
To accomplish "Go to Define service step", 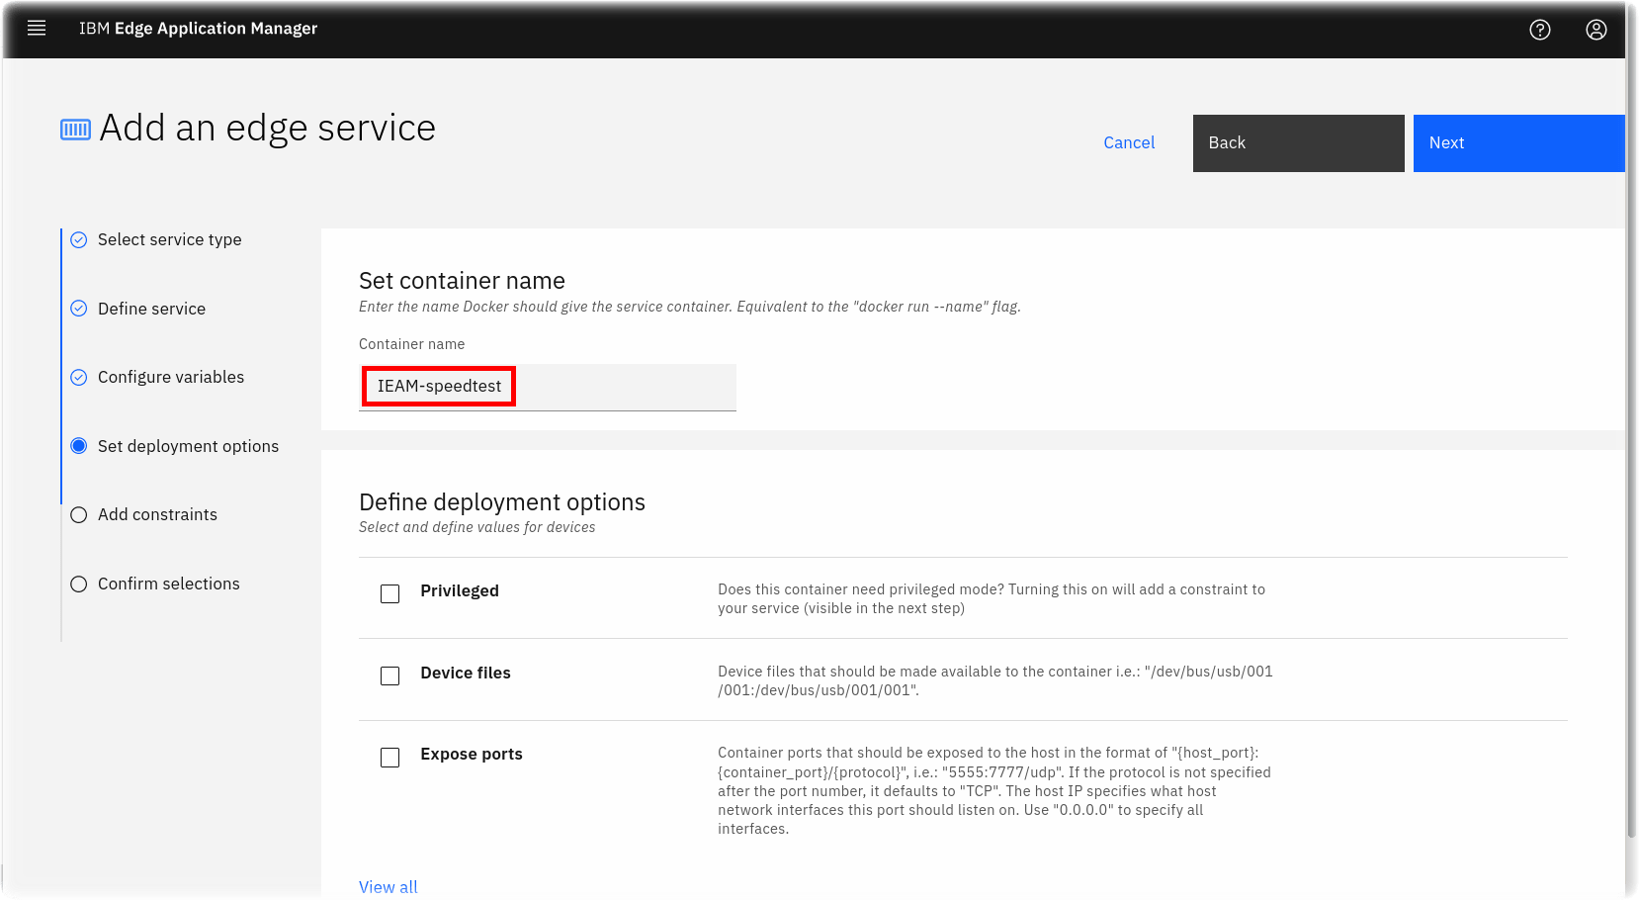I will pos(151,309).
